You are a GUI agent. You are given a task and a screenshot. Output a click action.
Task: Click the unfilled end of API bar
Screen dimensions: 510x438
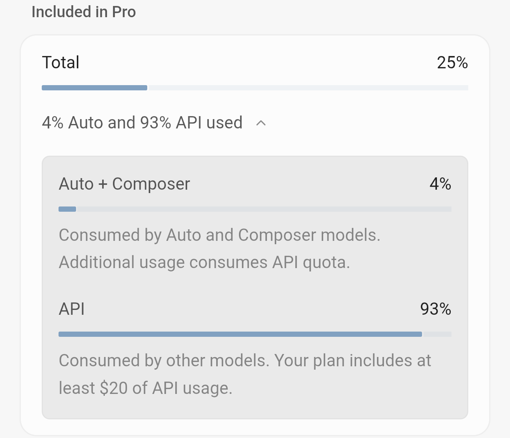(x=437, y=334)
